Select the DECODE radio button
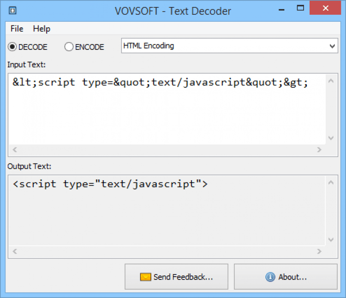The height and width of the screenshot is (298, 346). (12, 47)
